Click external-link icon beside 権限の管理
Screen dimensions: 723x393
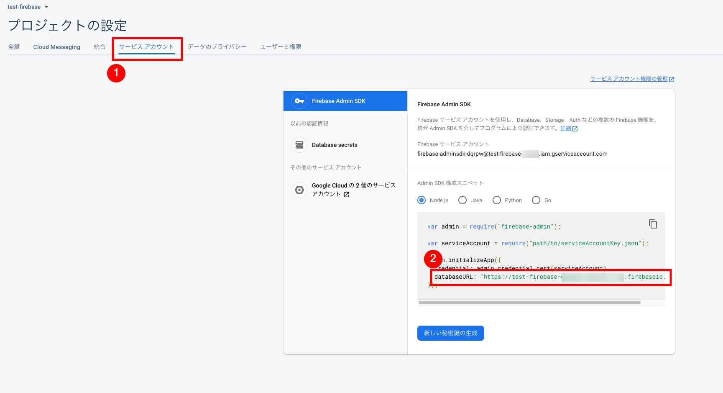click(x=672, y=79)
